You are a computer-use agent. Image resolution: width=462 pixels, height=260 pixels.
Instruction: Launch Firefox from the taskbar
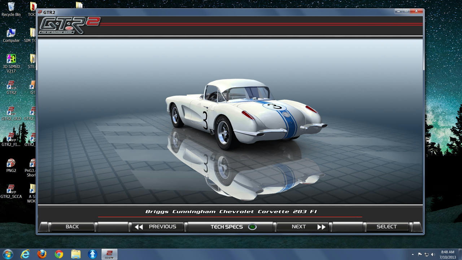[x=42, y=254]
